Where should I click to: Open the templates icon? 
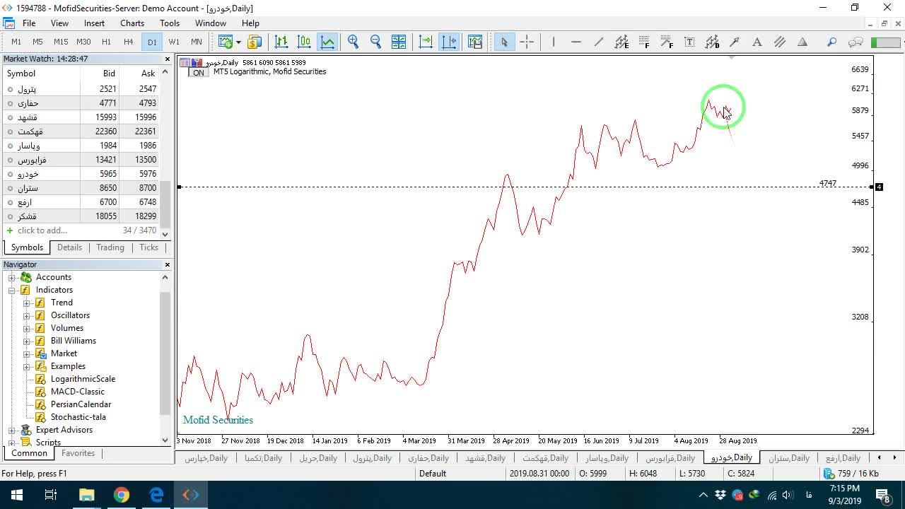coord(474,42)
